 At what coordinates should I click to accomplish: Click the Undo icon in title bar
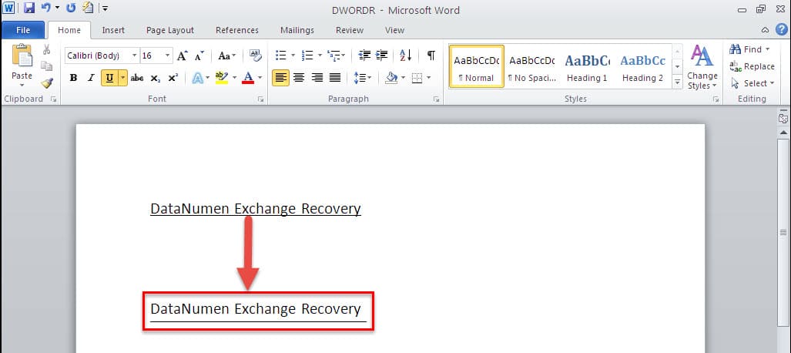(46, 8)
